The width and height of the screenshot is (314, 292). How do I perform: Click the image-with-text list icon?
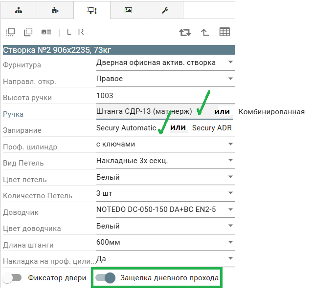[x=46, y=32]
